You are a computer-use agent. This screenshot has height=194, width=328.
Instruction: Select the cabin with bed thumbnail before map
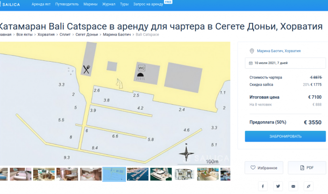coord(91,174)
